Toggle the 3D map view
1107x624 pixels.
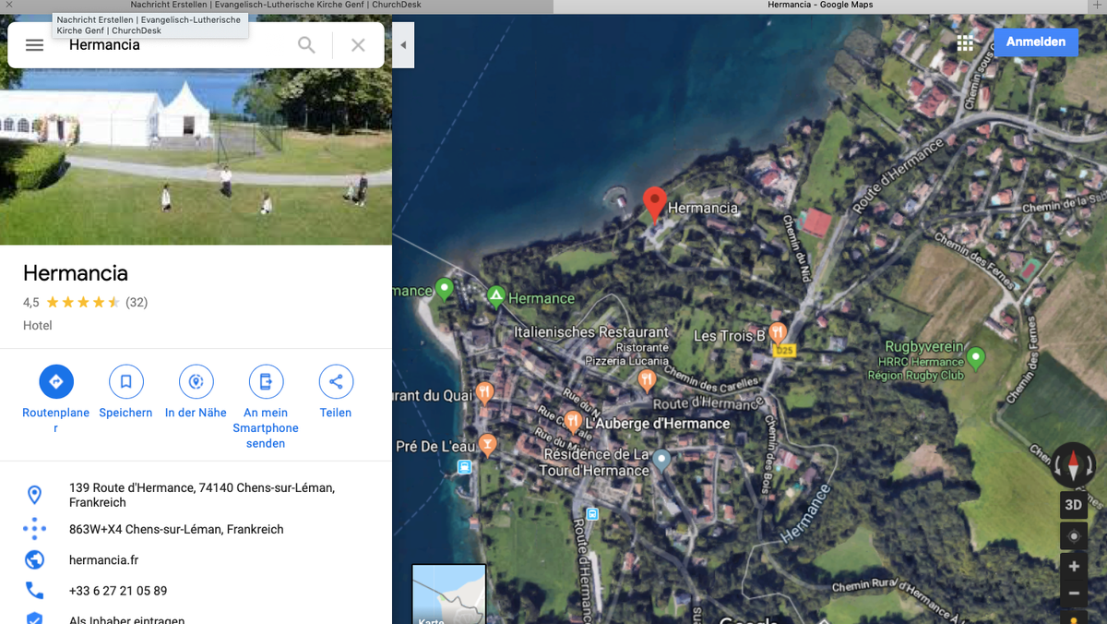point(1073,505)
